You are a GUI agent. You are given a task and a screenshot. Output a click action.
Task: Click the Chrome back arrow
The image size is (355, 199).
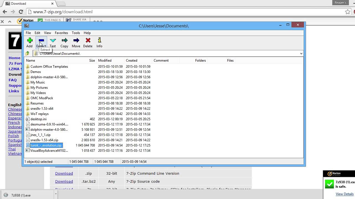[5, 12]
